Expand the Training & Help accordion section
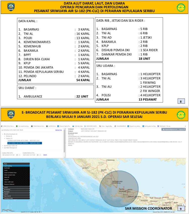This screenshot has width=189, height=214. [x=16, y=198]
